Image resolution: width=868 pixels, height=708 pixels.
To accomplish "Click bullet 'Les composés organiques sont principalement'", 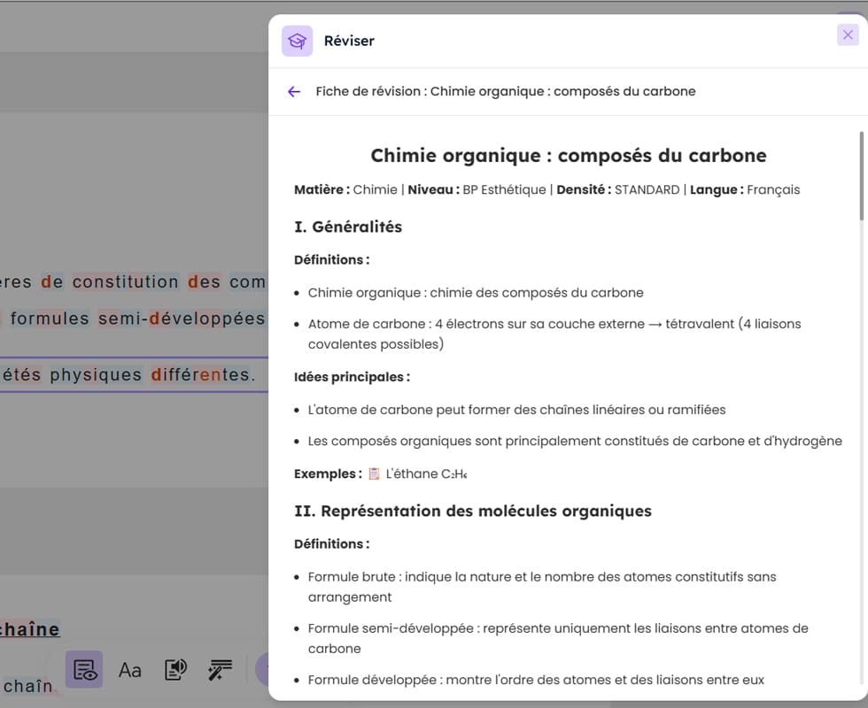I will click(575, 441).
